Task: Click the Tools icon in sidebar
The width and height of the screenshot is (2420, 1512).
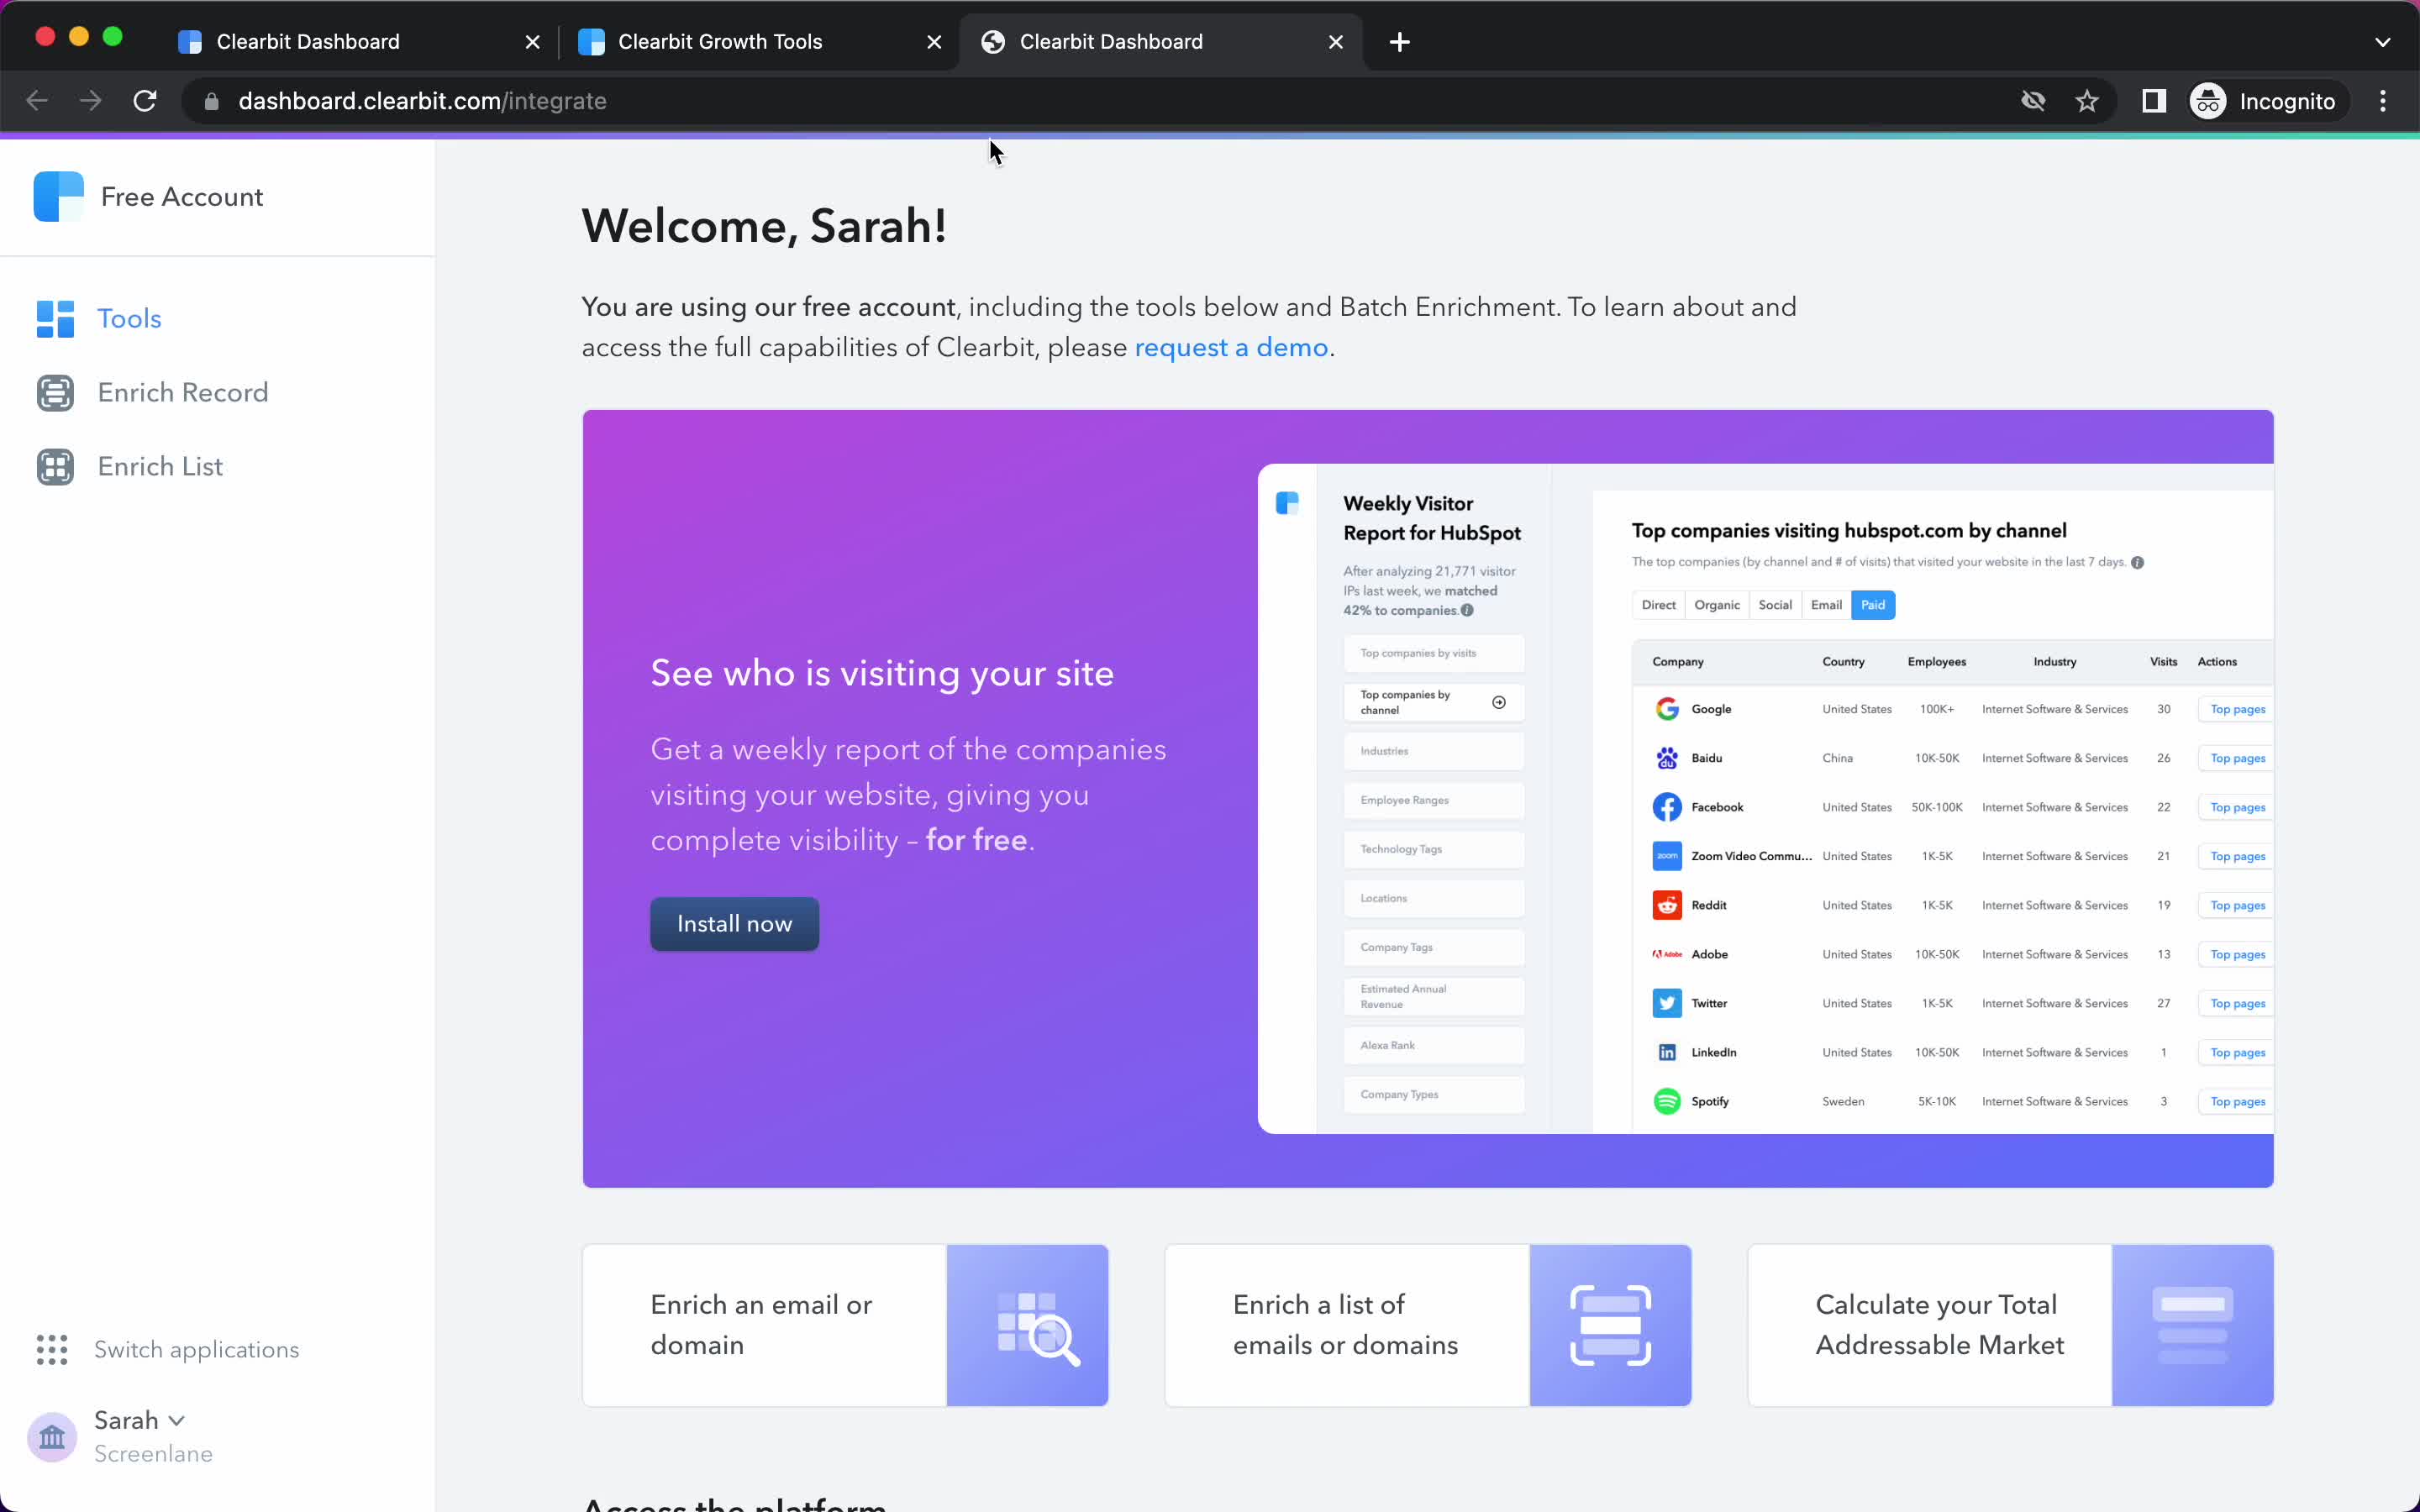Action: pos(54,317)
